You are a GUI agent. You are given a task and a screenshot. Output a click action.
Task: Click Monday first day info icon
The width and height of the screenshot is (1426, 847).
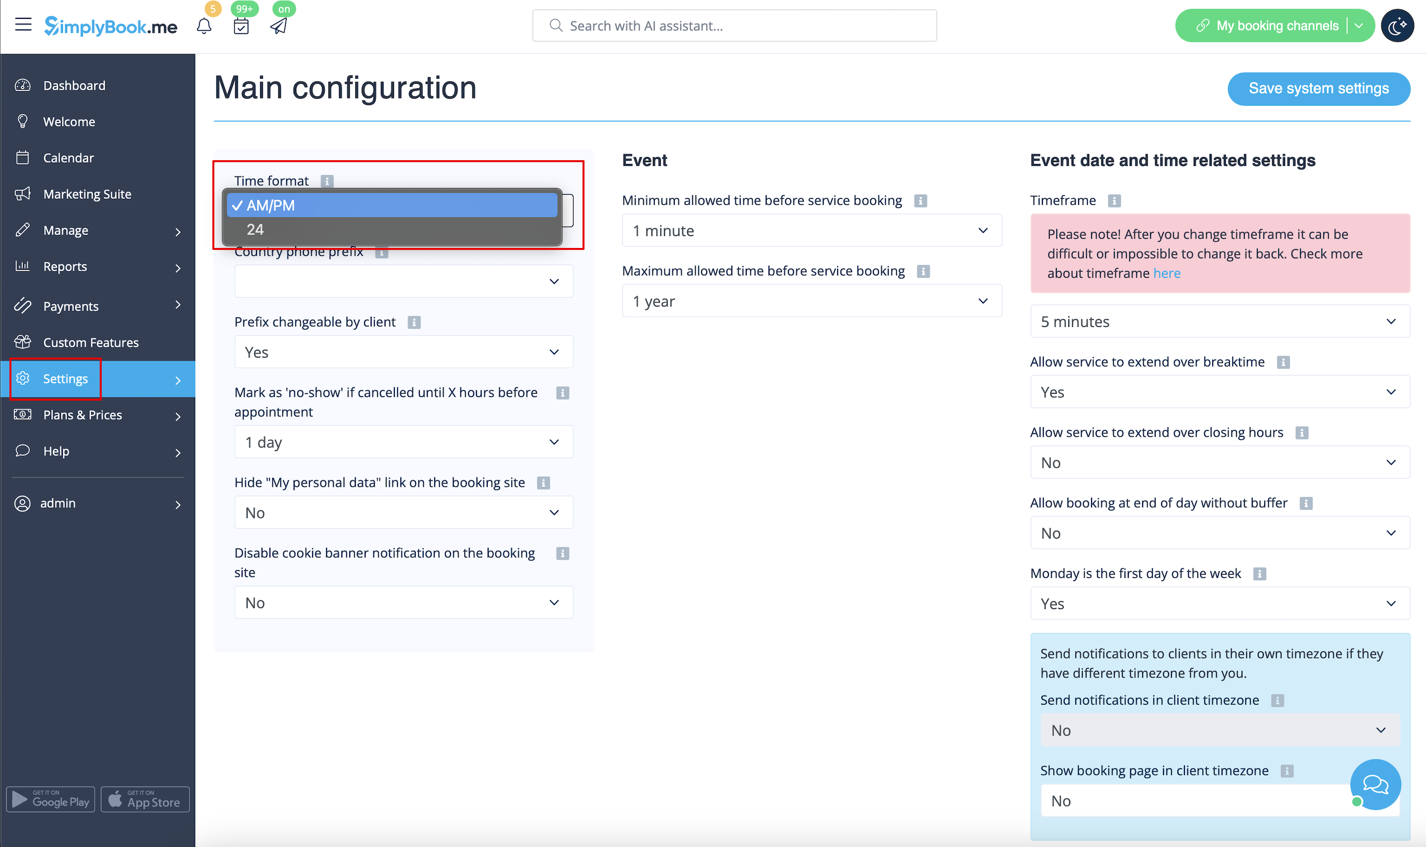1259,574
